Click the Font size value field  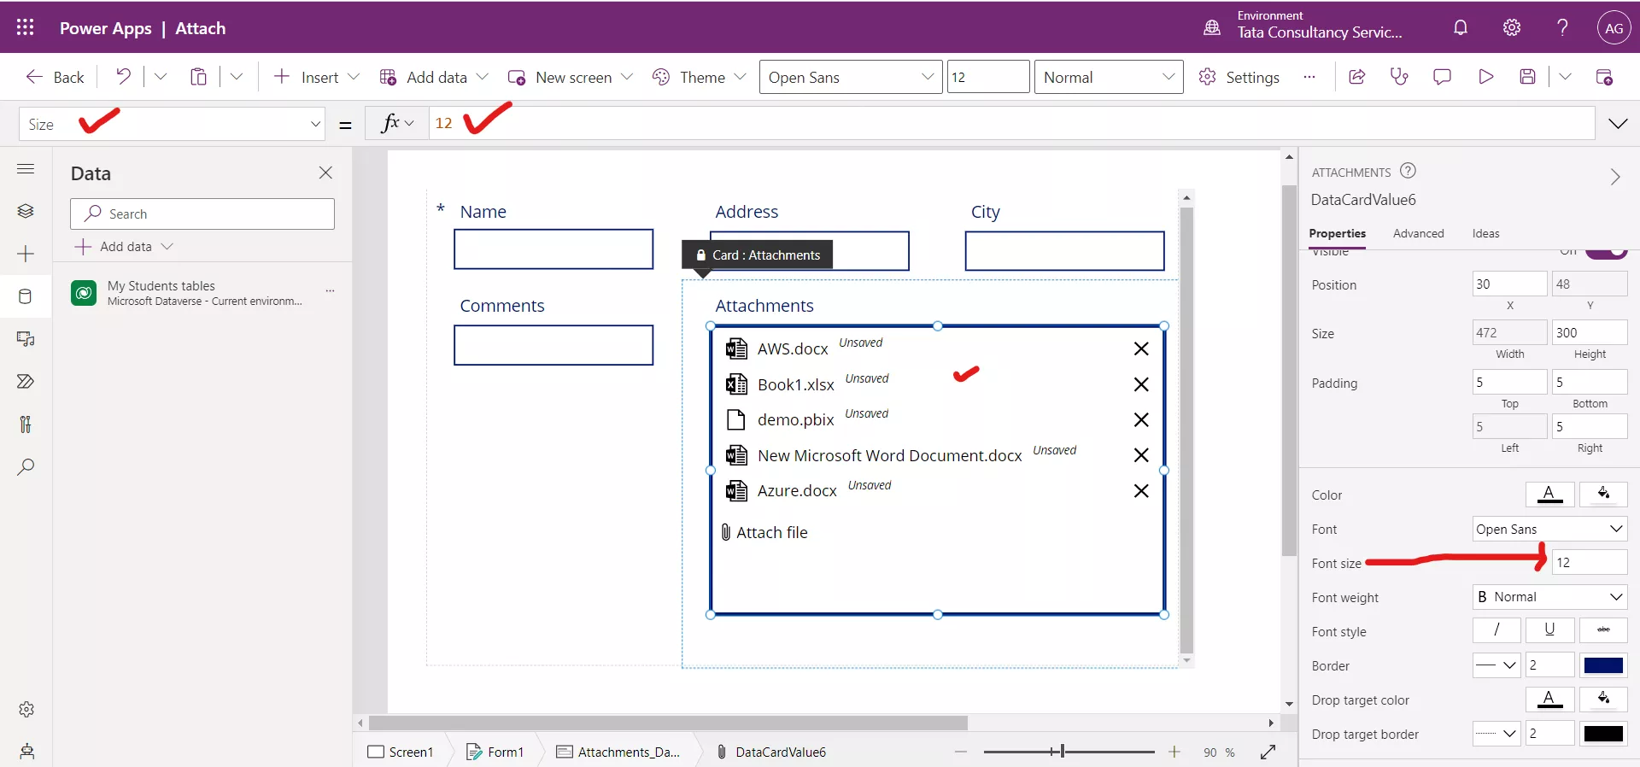[x=1590, y=562]
